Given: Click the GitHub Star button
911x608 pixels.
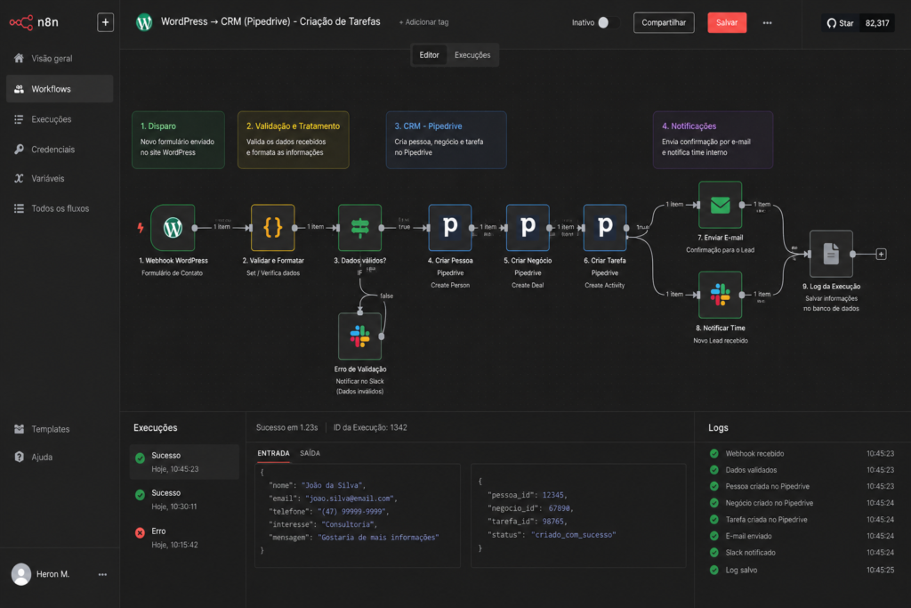Looking at the screenshot, I should [840, 23].
